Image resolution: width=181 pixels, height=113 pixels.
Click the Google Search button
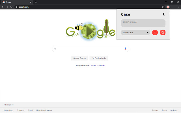tap(79, 58)
